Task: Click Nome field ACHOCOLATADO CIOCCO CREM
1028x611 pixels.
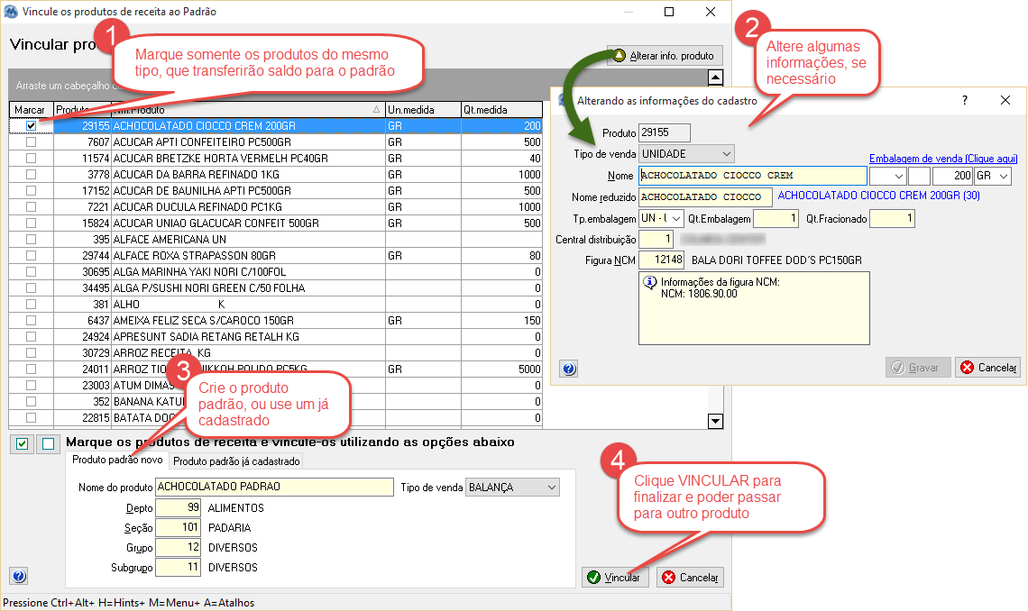Action: click(x=753, y=176)
